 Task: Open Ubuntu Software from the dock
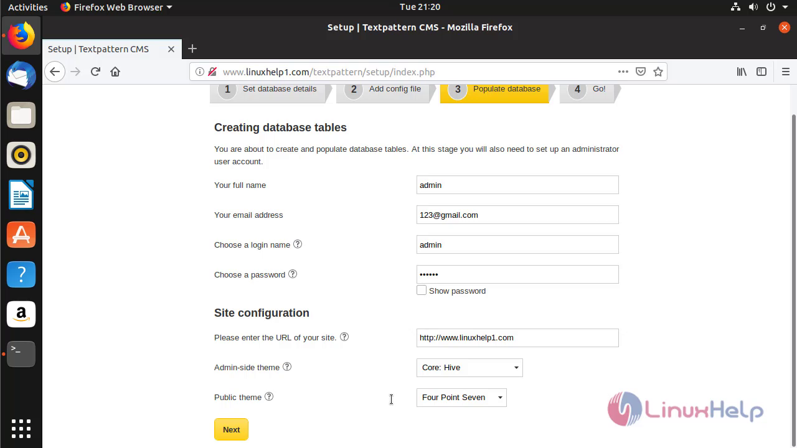point(21,235)
